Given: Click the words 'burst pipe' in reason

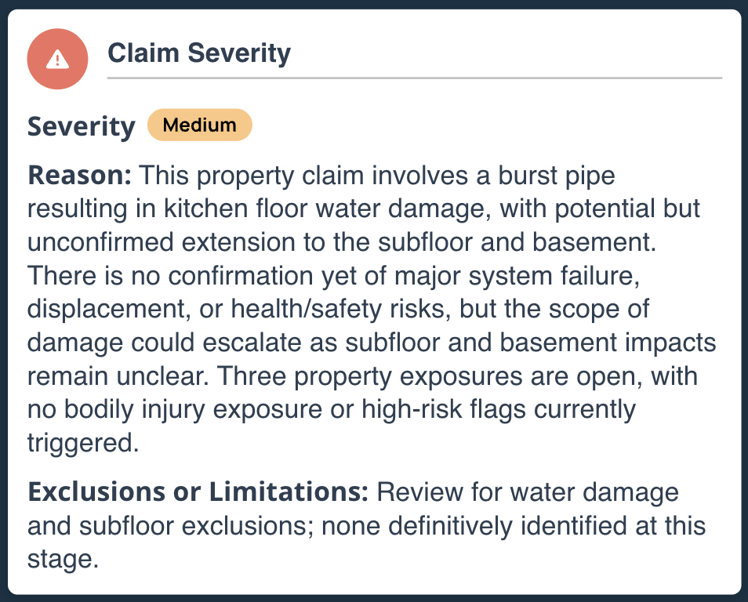Looking at the screenshot, I should [557, 176].
